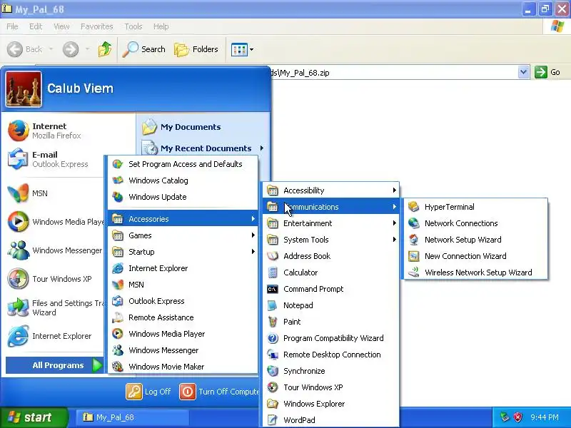Open Paint from the Accessories menu
Image resolution: width=571 pixels, height=428 pixels.
point(330,322)
